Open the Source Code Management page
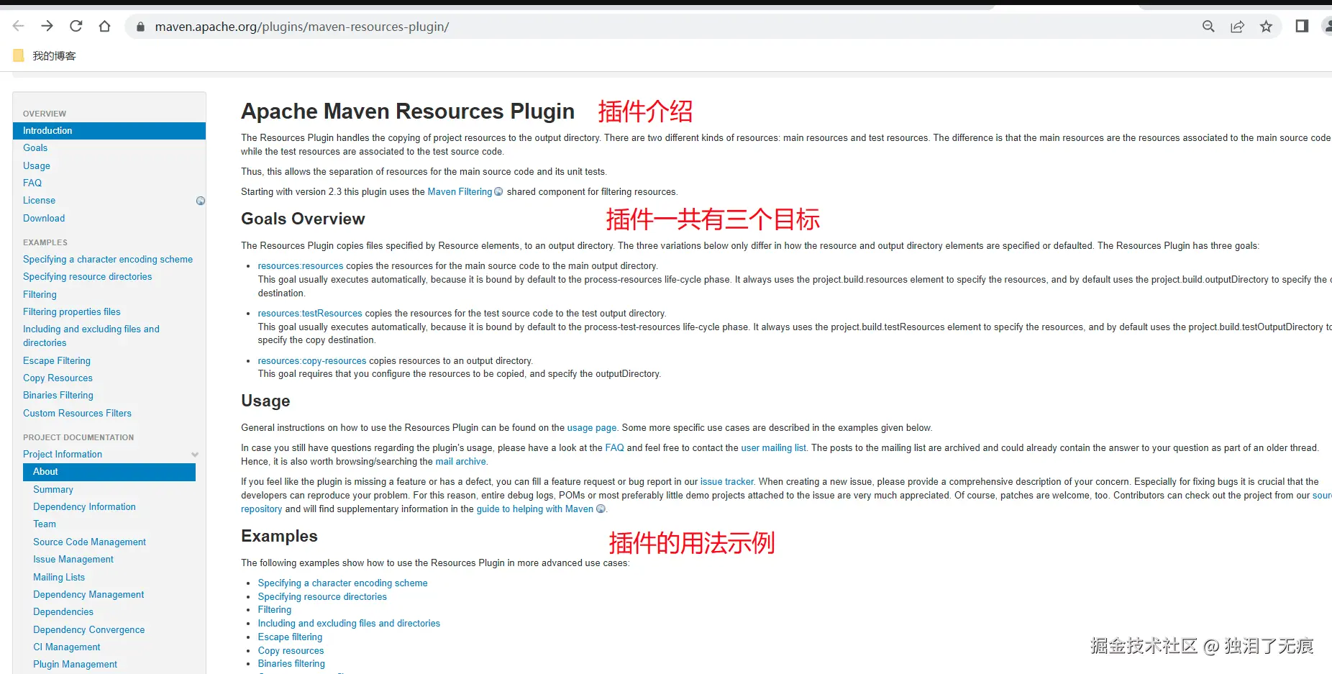The width and height of the screenshot is (1332, 674). tap(89, 542)
